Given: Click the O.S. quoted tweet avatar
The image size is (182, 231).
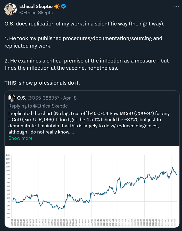Looking at the screenshot, I should (x=12, y=98).
